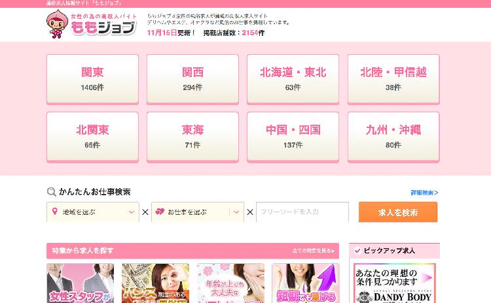The width and height of the screenshot is (491, 303).
Task: Open the 詳細検索 link
Action: pyautogui.click(x=424, y=193)
